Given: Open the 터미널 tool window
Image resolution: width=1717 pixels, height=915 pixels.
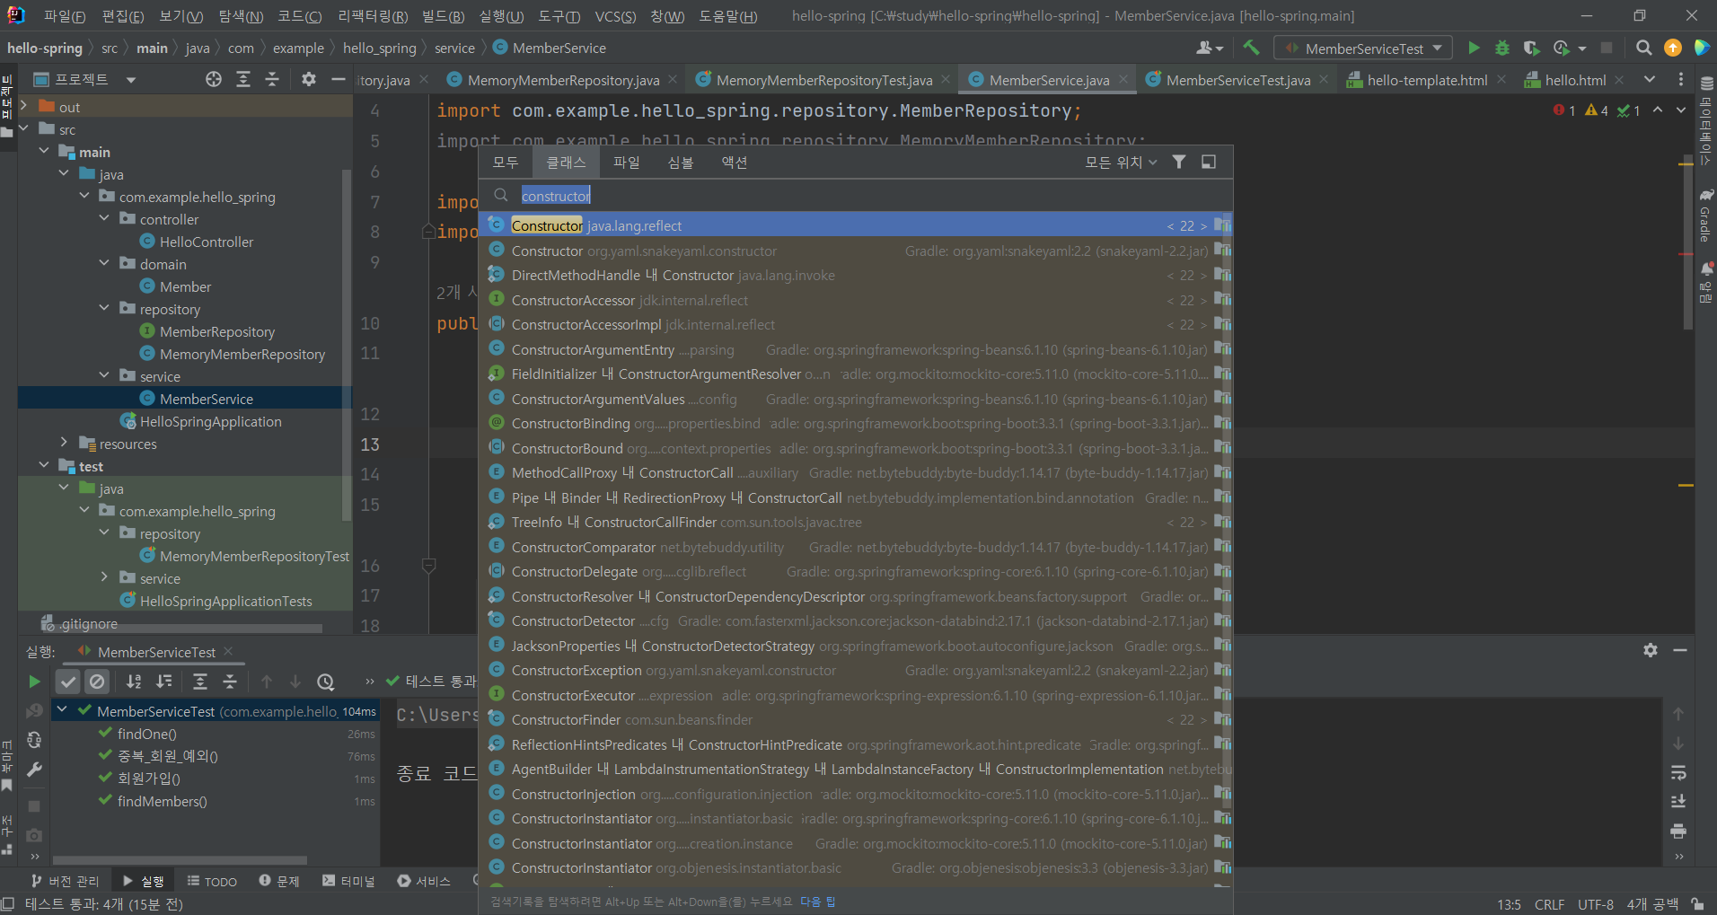Looking at the screenshot, I should point(348,882).
